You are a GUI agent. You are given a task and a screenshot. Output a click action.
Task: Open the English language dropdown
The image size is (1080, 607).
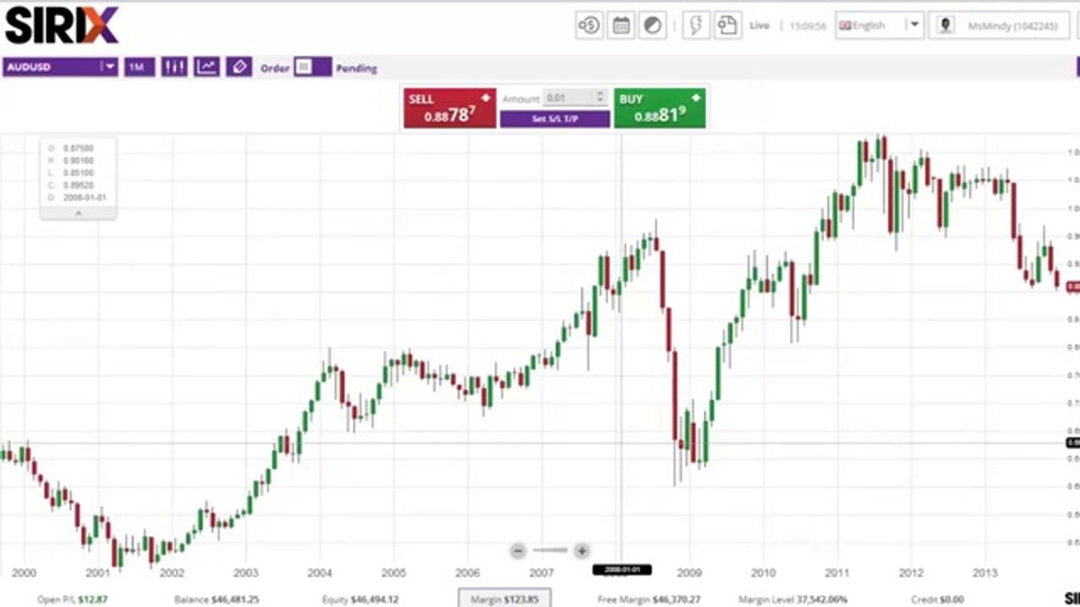coord(879,25)
